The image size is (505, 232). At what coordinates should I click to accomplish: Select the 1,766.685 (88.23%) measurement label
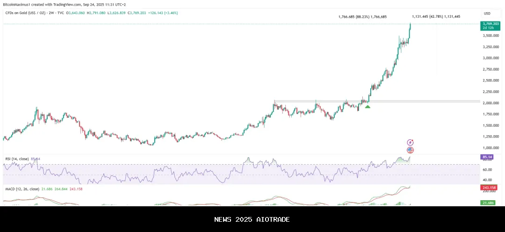(x=362, y=17)
